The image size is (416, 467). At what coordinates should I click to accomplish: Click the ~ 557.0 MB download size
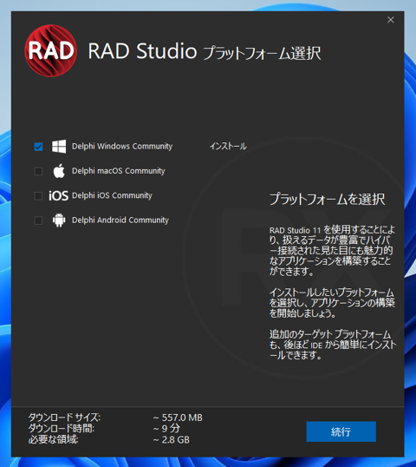tap(178, 418)
